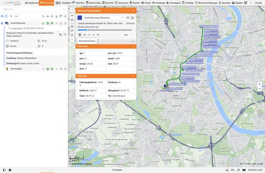Jump to the track's first point
The height and width of the screenshot is (173, 265).
coord(85,35)
